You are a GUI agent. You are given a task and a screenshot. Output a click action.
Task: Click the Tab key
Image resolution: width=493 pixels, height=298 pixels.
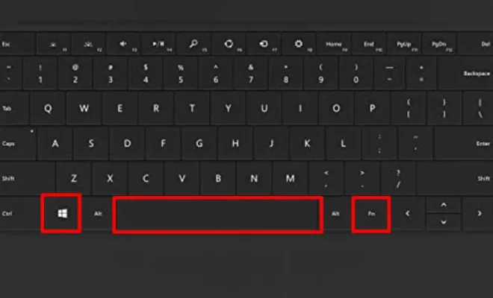(x=14, y=108)
